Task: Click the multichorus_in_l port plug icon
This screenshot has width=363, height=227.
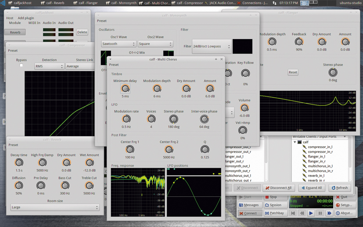Action: [305, 166]
